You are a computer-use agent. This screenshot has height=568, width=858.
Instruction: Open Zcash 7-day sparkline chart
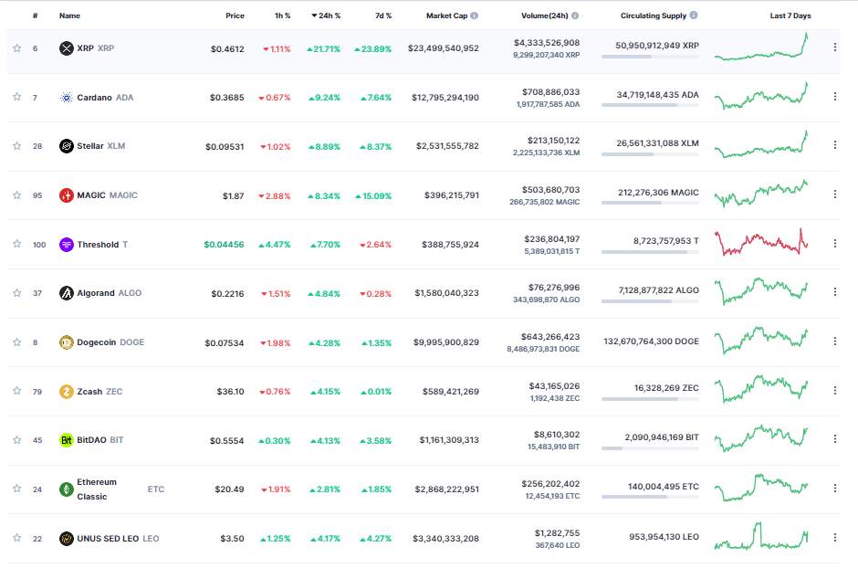(761, 389)
